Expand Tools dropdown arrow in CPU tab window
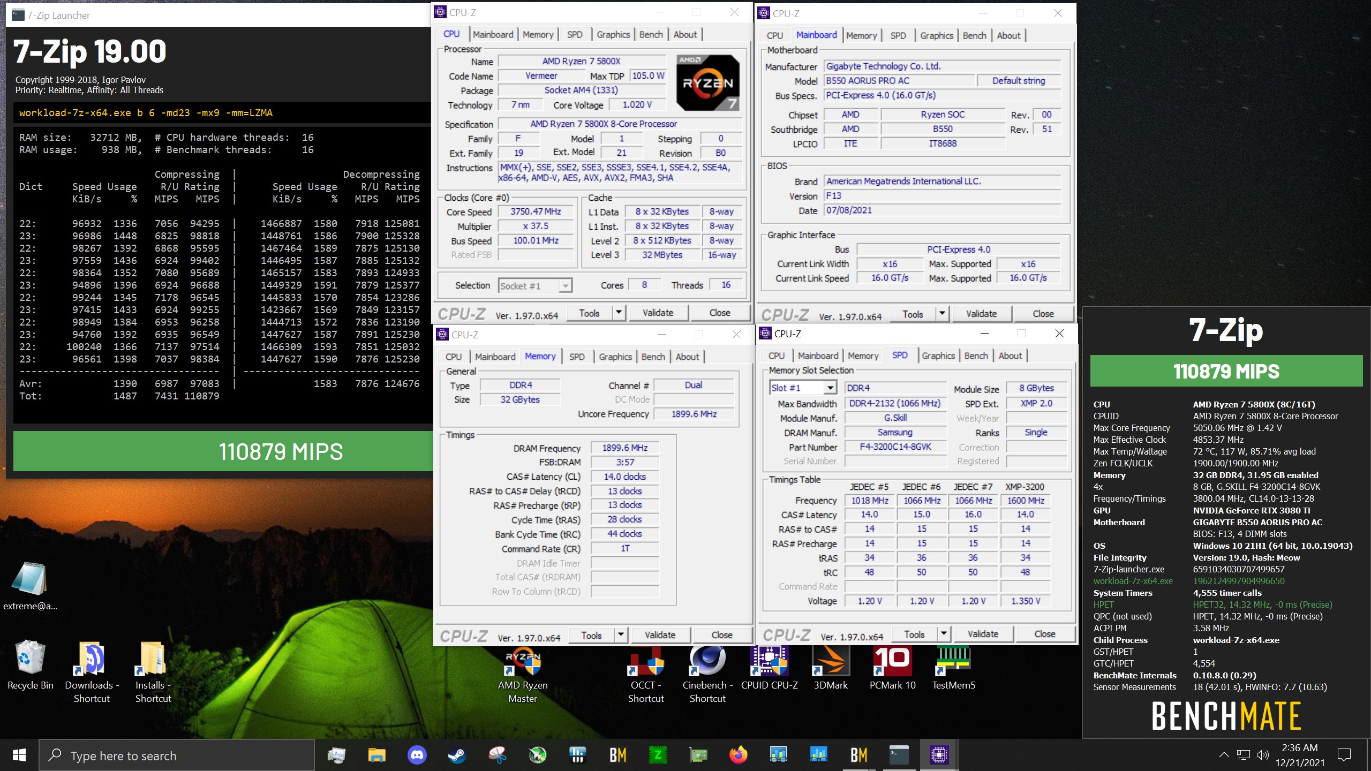This screenshot has height=771, width=1371. click(619, 313)
